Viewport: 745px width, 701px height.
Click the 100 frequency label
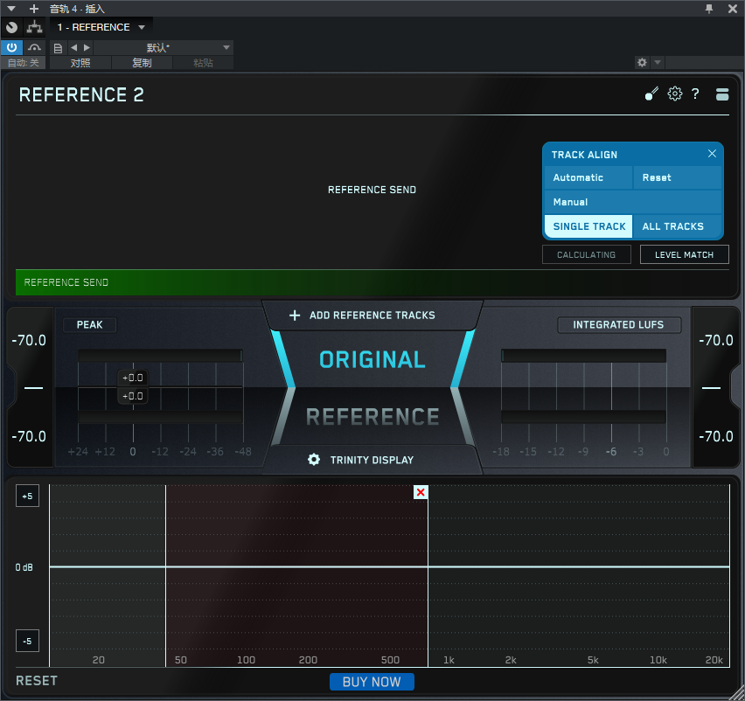(246, 660)
